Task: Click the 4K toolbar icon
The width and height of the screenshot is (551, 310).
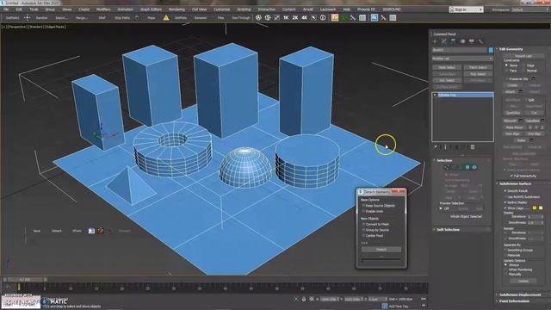Action: tap(304, 17)
